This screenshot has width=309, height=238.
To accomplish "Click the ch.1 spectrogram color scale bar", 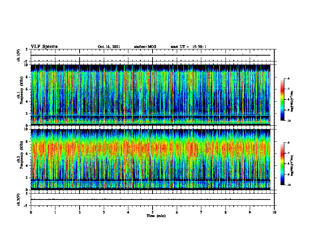I will 282,100.
